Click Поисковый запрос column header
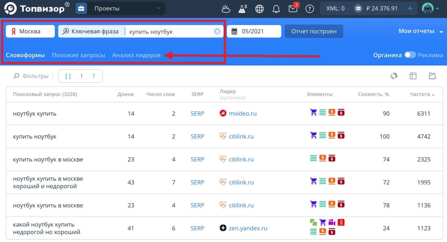Viewport: 447px width, 242px height. pos(45,94)
